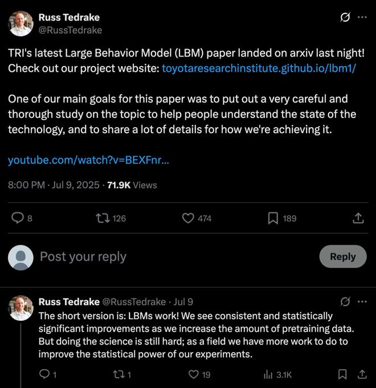Click the gray Reply button
Screen dimensions: 376x388
point(342,256)
